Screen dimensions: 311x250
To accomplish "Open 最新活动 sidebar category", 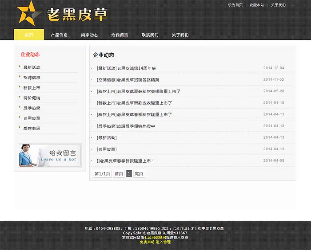I will (32, 68).
